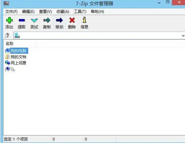Click the 7z logo in title bar
Image resolution: width=185 pixels, height=143 pixels.
[x=6, y=3]
